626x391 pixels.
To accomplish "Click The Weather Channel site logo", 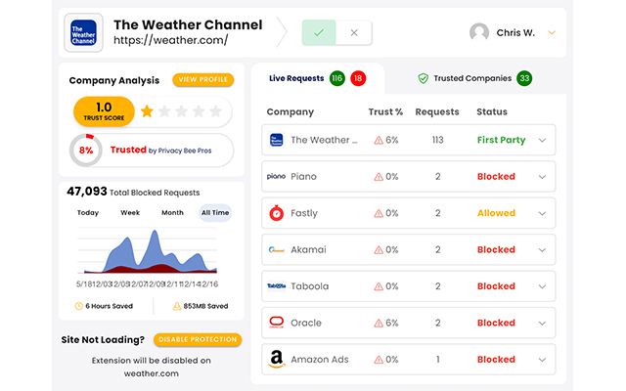I will click(83, 32).
